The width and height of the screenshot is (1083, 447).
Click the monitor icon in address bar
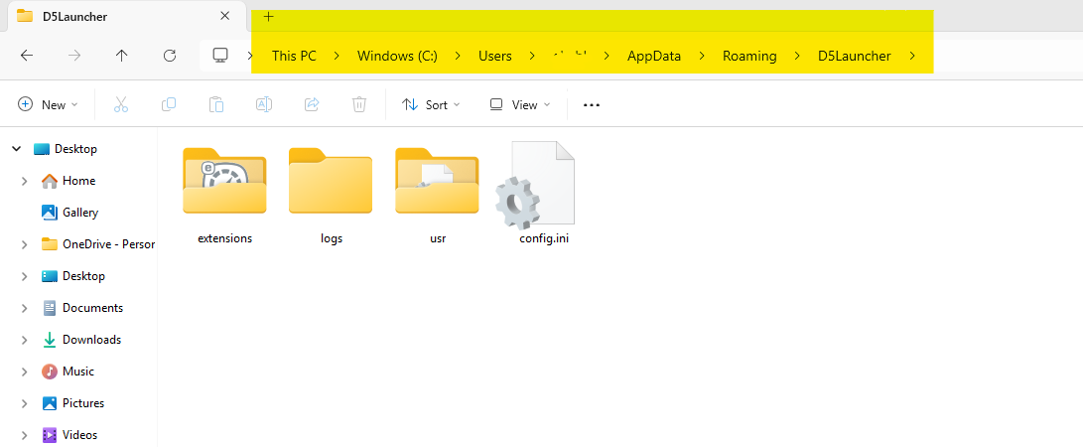(x=220, y=56)
